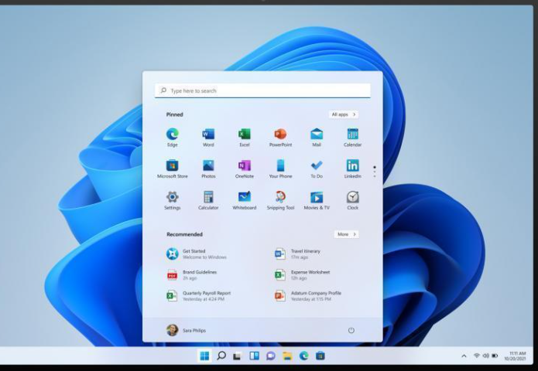Open Task View on the taskbar
The image size is (538, 371).
[x=237, y=356]
